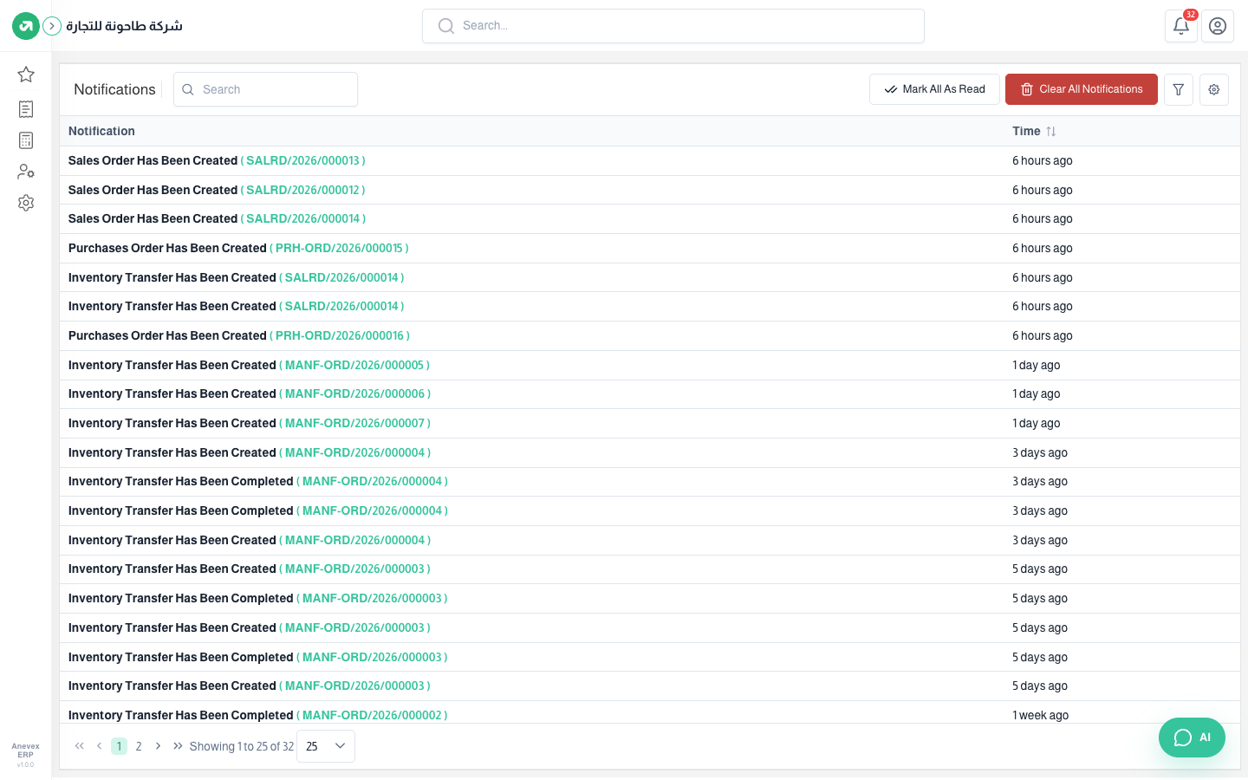Go to the next page arrow
This screenshot has height=780, width=1248.
click(x=158, y=746)
